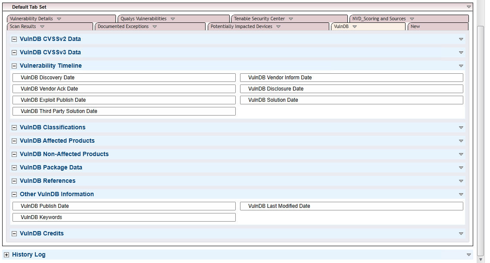Select VulnDB Third Party Solution Date field

tap(124, 111)
